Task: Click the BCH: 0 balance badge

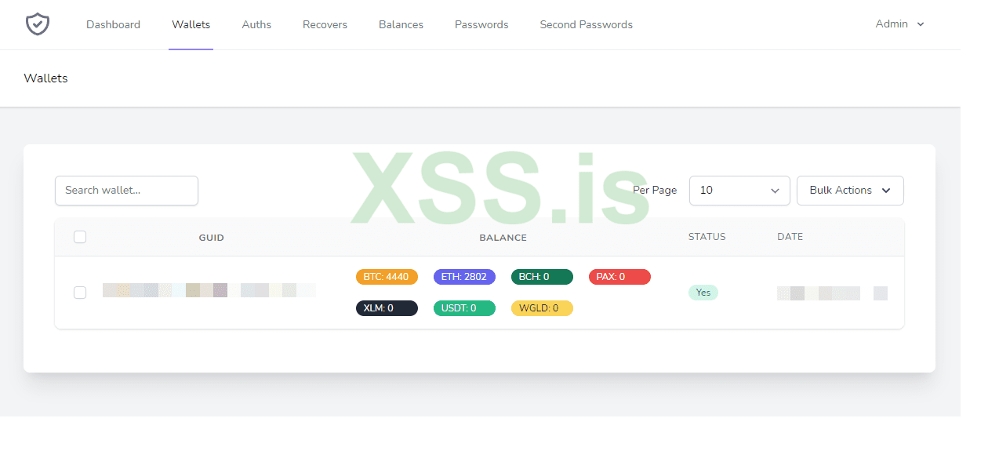Action: click(542, 277)
